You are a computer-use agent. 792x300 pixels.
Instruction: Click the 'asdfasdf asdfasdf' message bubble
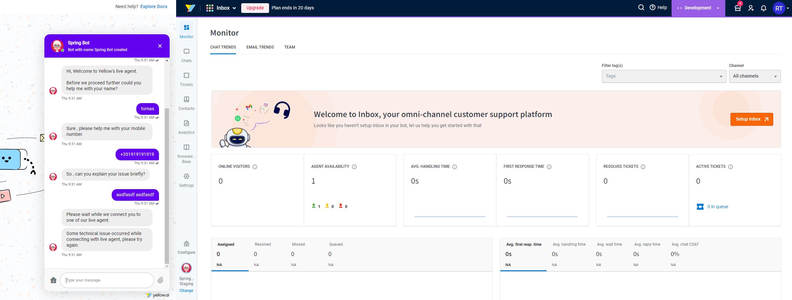[x=135, y=195]
